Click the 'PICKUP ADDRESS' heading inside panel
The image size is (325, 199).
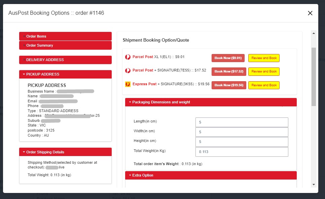47,85
